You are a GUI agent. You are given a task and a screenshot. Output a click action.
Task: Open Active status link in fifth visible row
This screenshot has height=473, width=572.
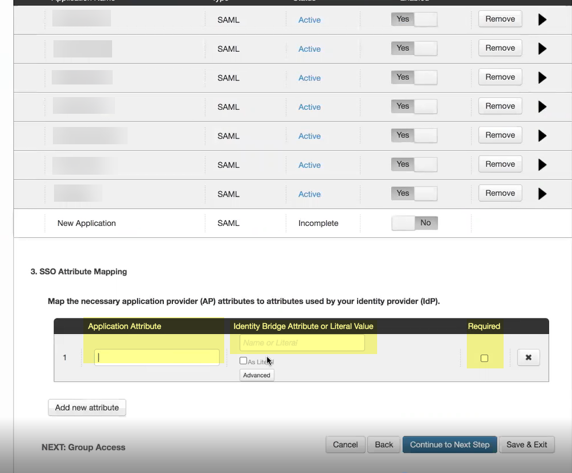click(309, 136)
